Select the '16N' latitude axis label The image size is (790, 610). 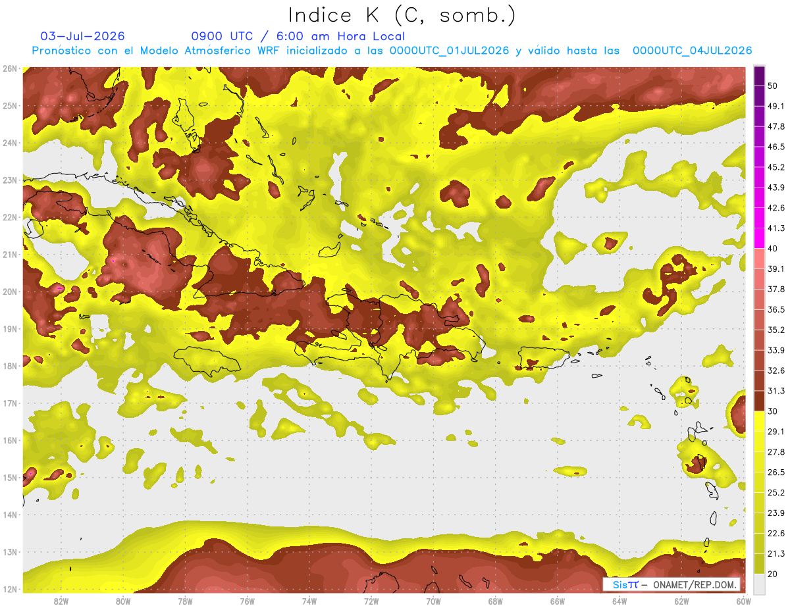pos(9,440)
